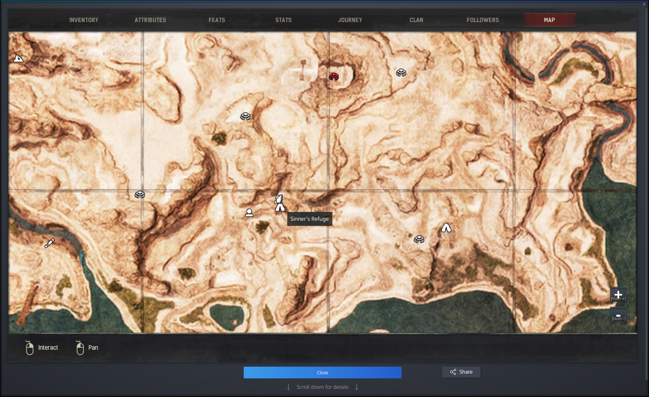
Task: Click the Interact mouse hint icon
Action: [29, 348]
